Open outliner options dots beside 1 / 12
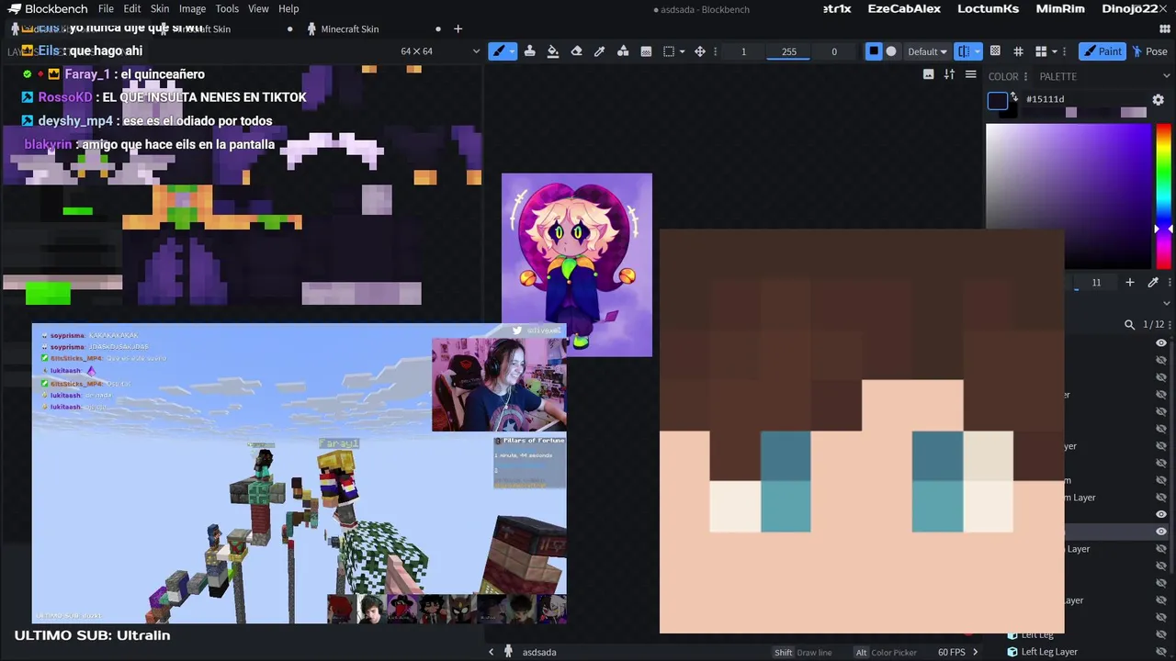 [1168, 324]
